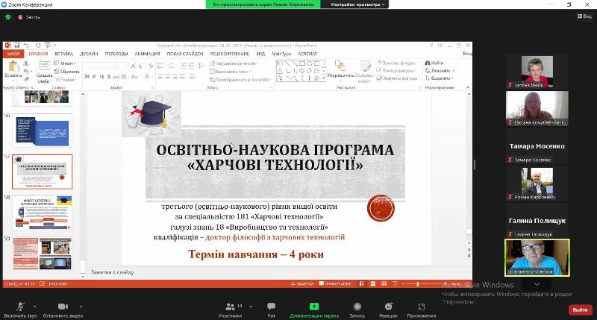This screenshot has width=597, height=320.
Task: Select the triangle shape in gallery
Action: [x=280, y=71]
